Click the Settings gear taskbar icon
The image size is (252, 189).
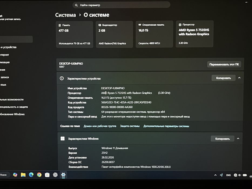[63, 175]
